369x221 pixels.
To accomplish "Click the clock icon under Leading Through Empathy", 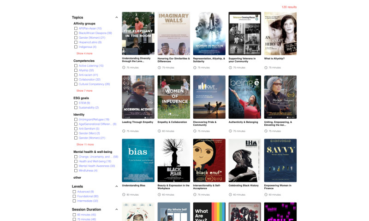I will (x=124, y=131).
